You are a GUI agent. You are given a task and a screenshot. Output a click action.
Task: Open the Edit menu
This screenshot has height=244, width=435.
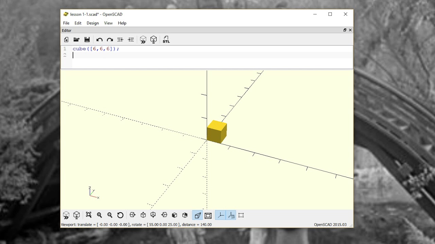tap(78, 23)
